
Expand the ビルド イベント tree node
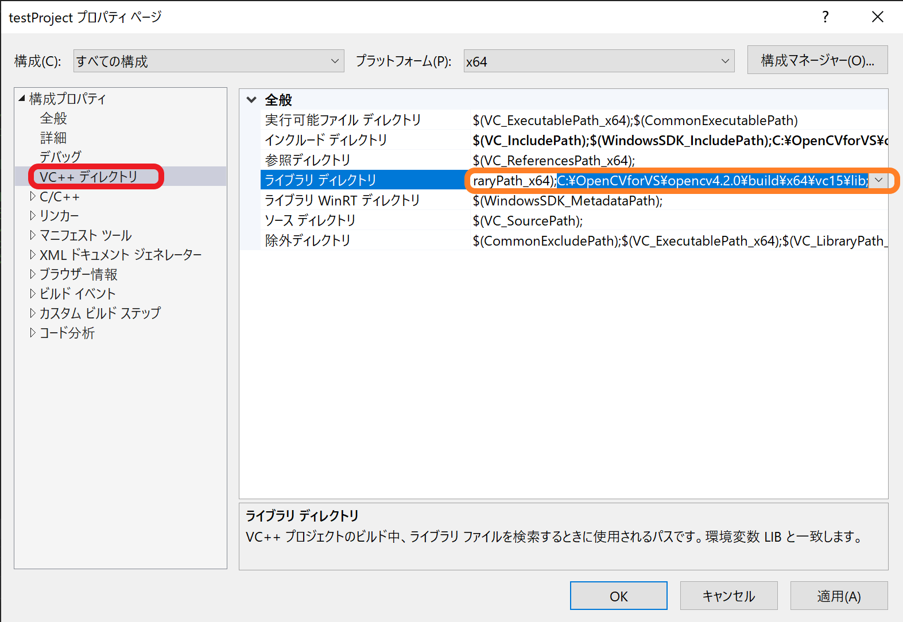(33, 294)
